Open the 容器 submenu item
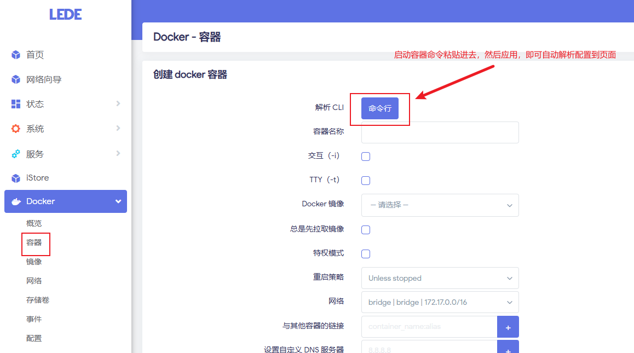 34,242
